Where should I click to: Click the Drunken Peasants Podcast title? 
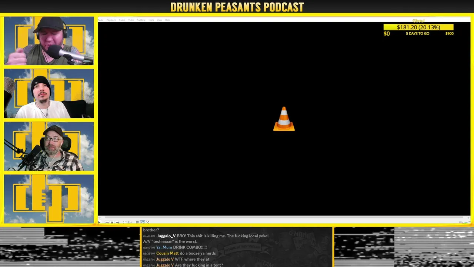pos(237,7)
